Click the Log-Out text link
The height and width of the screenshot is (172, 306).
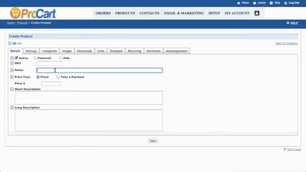(294, 3)
